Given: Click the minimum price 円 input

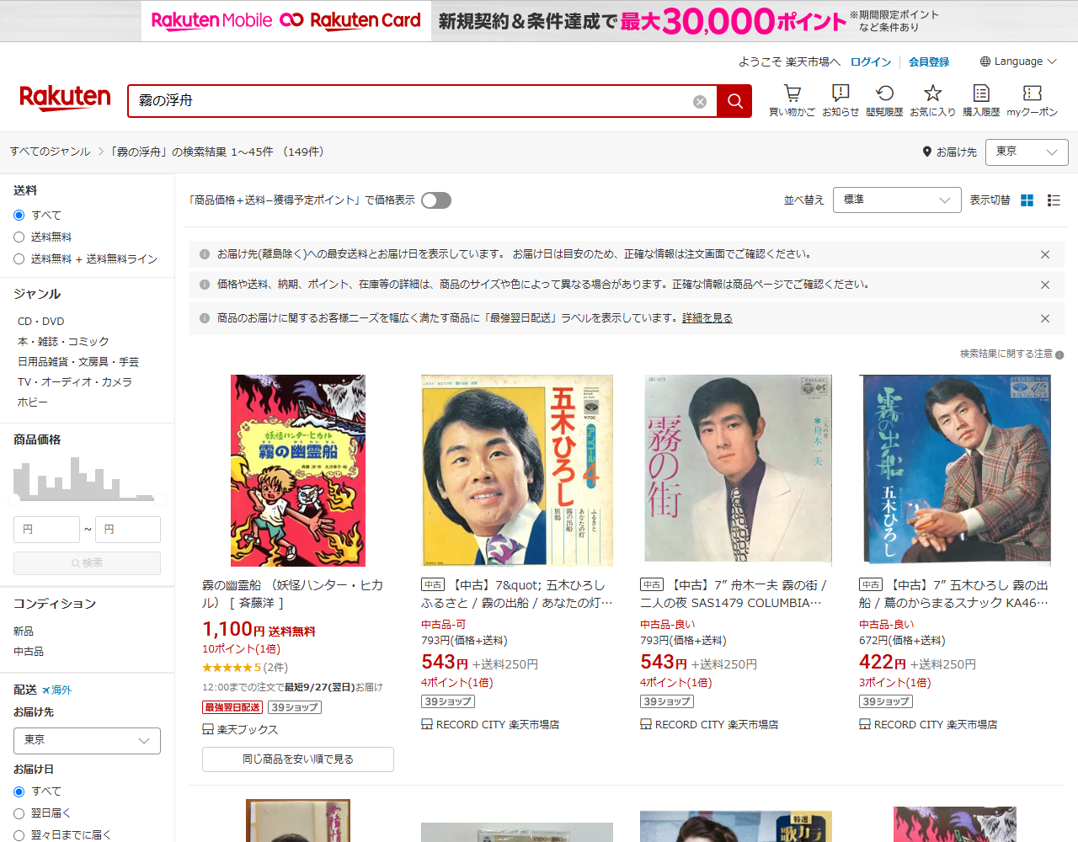Looking at the screenshot, I should (46, 530).
